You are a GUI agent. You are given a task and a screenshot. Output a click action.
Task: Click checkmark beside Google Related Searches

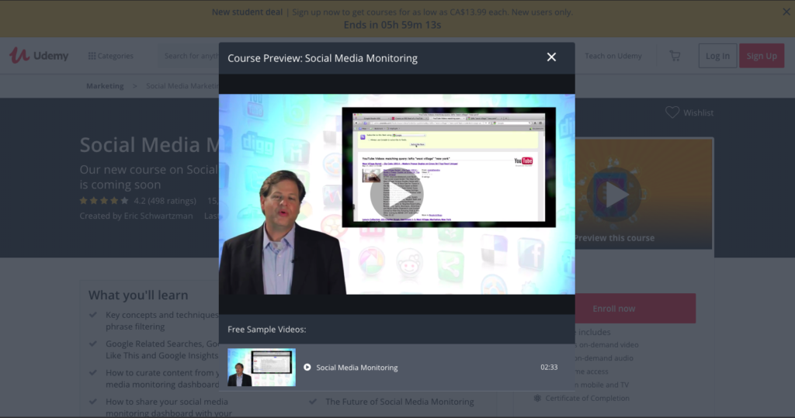pyautogui.click(x=93, y=344)
